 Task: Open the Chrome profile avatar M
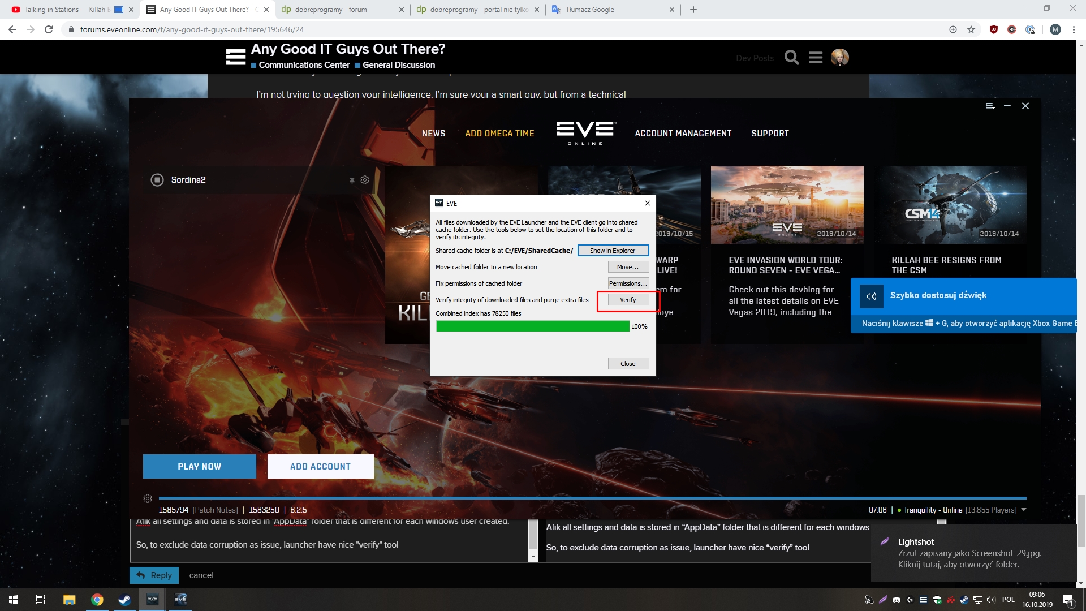tap(1055, 29)
